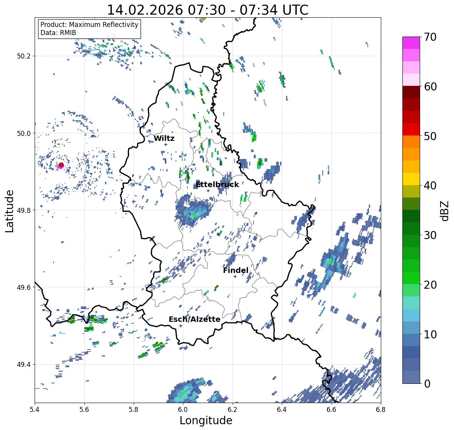Click the 49.8 latitude tick label
The image size is (454, 430).
point(24,210)
